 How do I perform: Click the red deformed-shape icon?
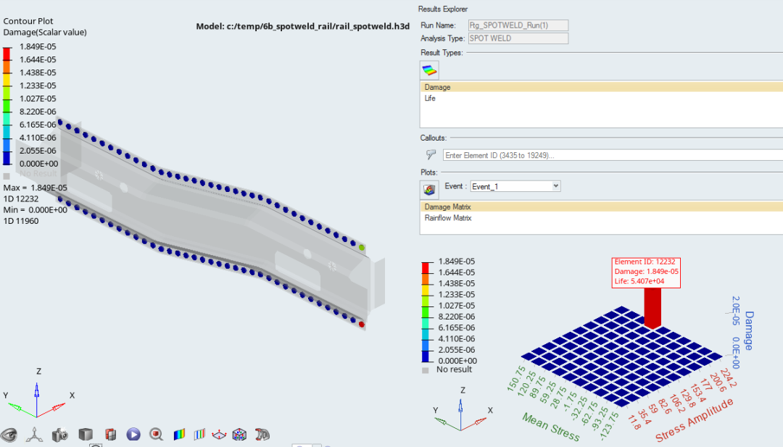tap(262, 435)
